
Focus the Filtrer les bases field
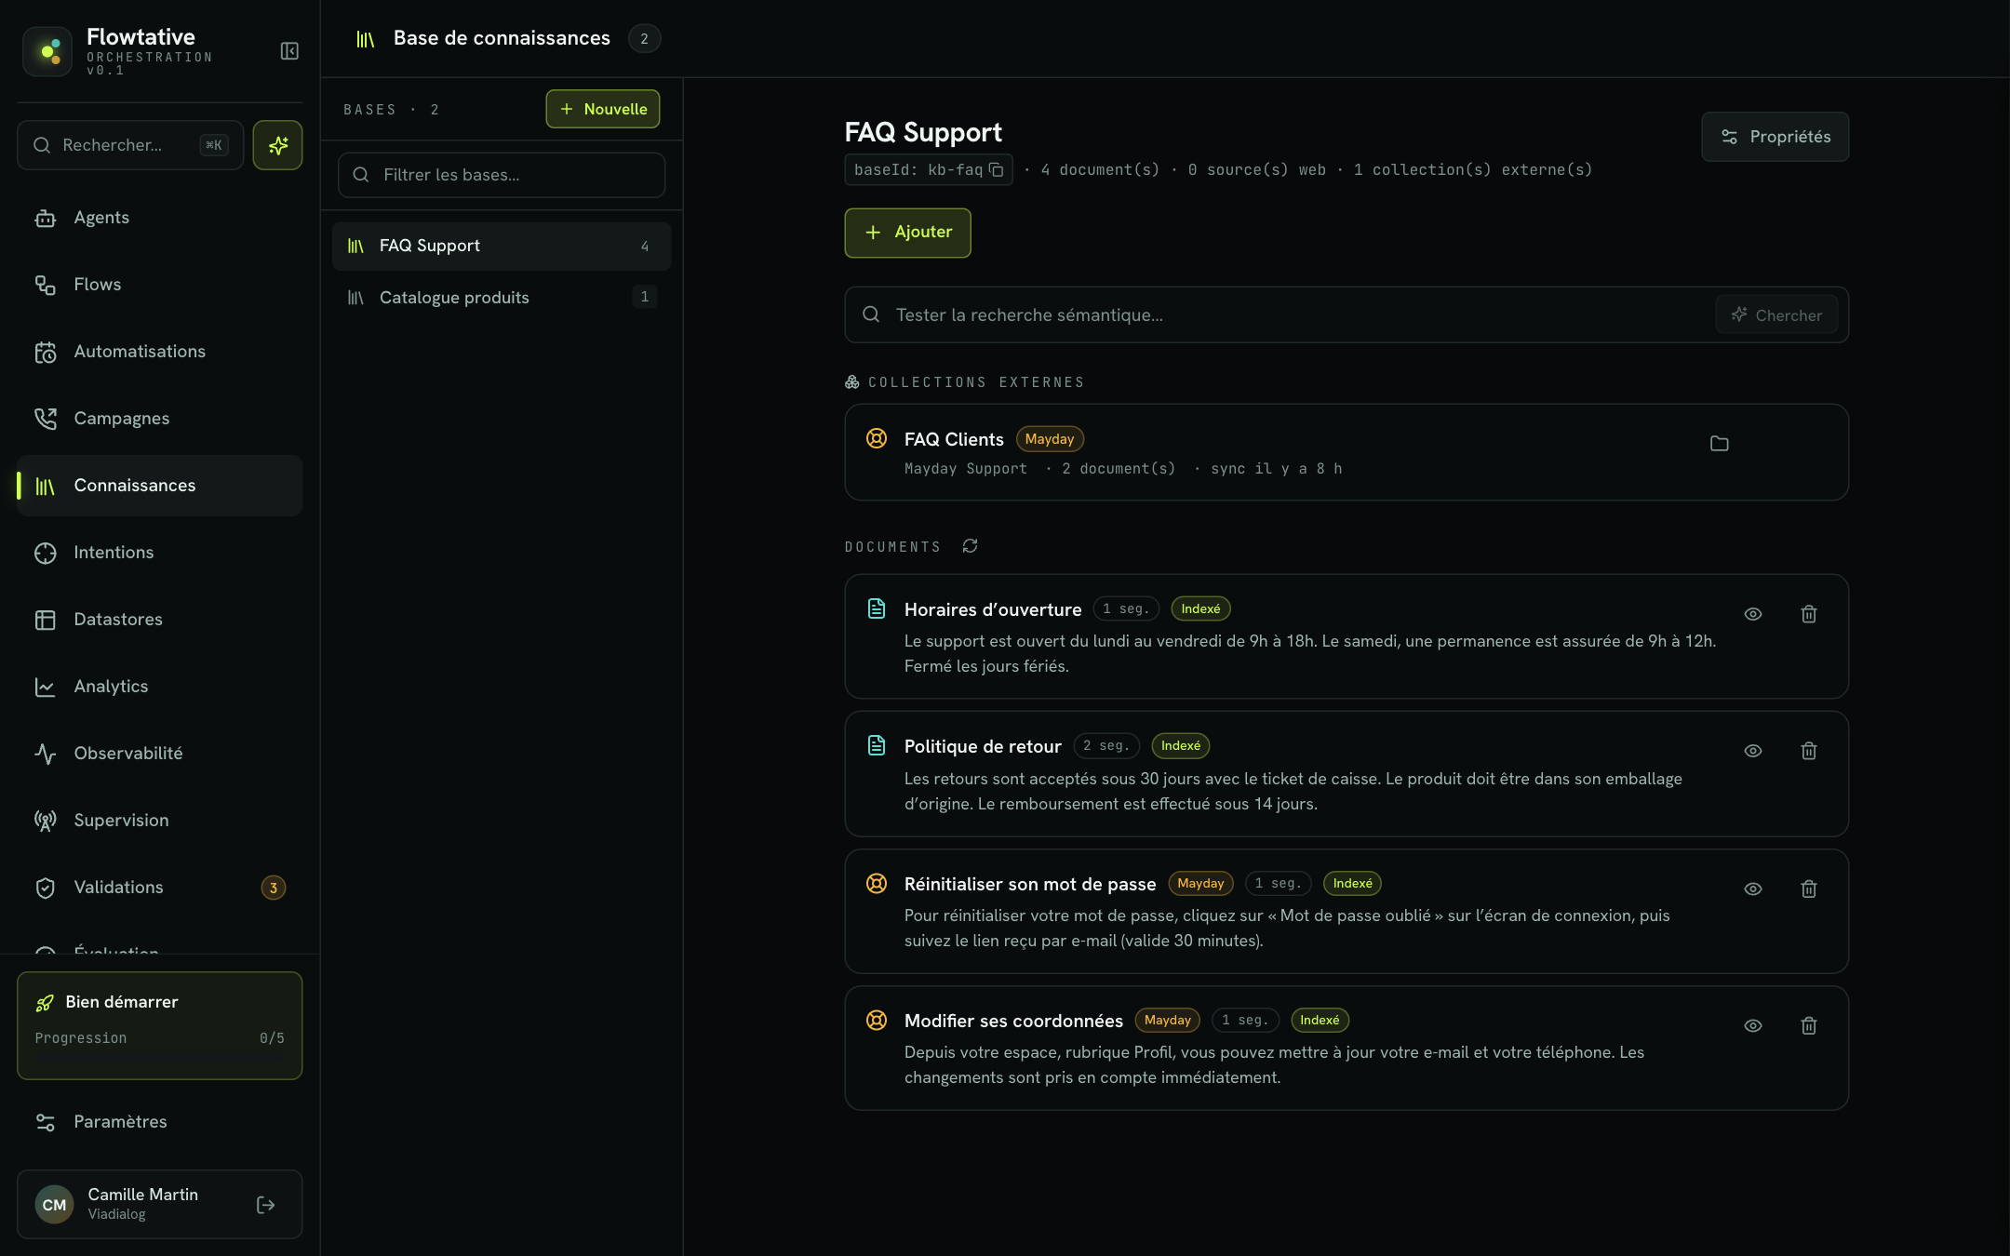coord(501,175)
